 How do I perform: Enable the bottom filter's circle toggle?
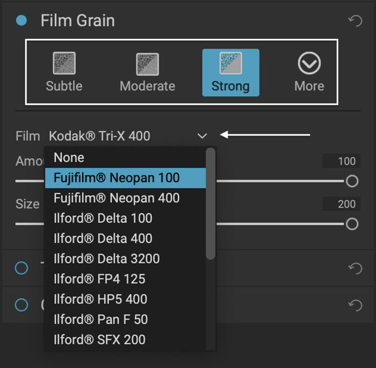tap(21, 305)
